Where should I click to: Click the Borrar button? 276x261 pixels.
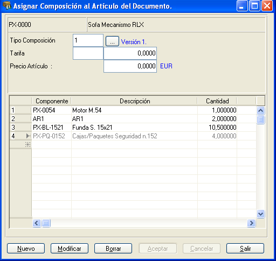point(113,249)
